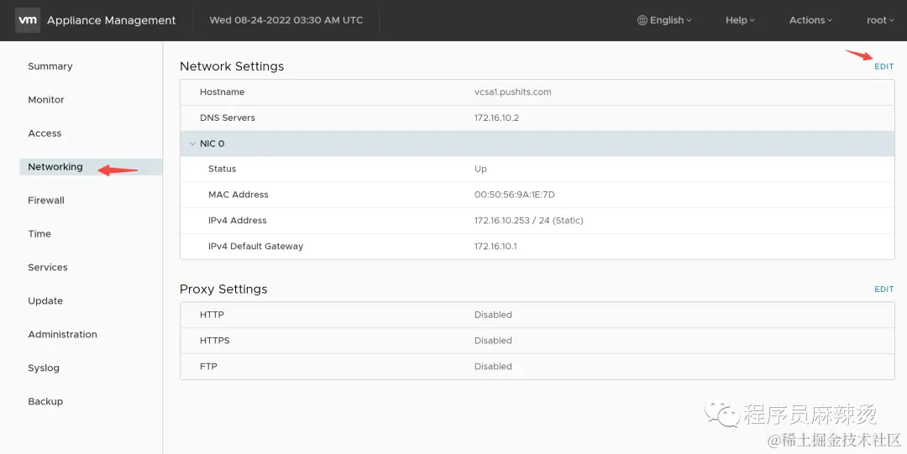
Task: Click the IPv4 Address row label
Action: (x=237, y=221)
